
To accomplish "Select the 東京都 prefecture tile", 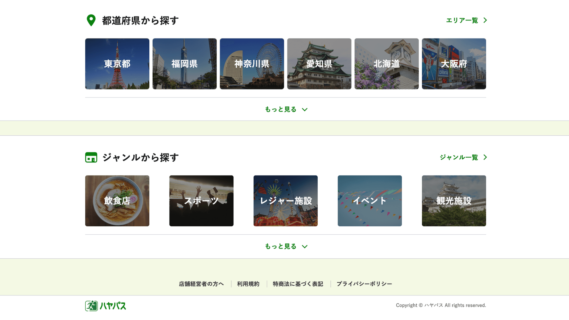I will (117, 64).
